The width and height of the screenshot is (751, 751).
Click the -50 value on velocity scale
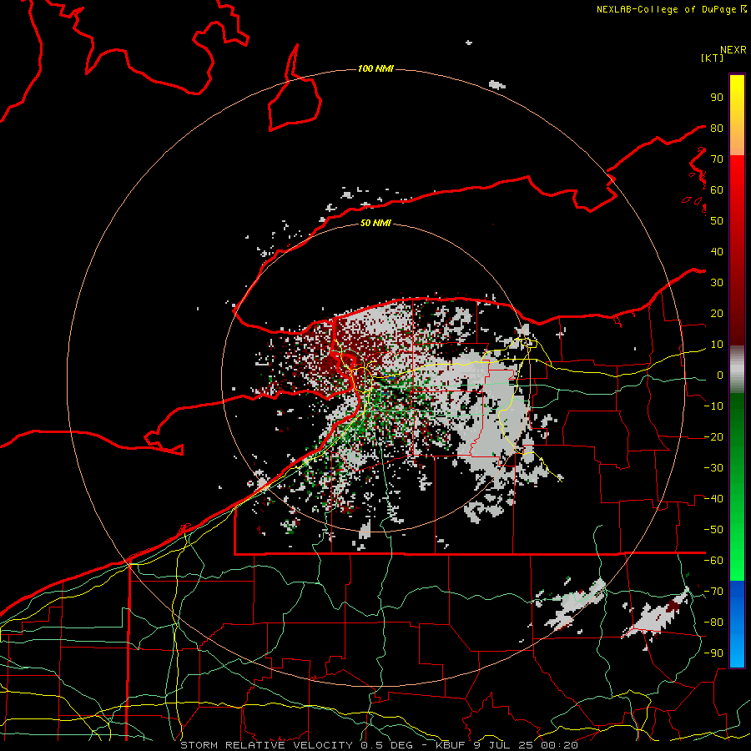click(713, 530)
